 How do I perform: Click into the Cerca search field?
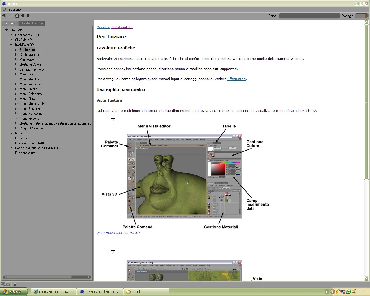coord(309,16)
